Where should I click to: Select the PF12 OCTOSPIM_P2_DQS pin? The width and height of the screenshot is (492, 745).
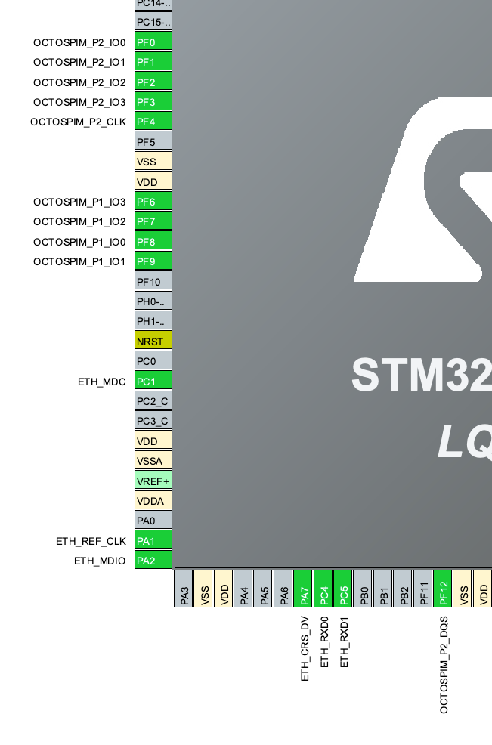[x=443, y=589]
